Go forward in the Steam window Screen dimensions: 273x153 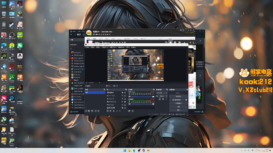point(74,35)
